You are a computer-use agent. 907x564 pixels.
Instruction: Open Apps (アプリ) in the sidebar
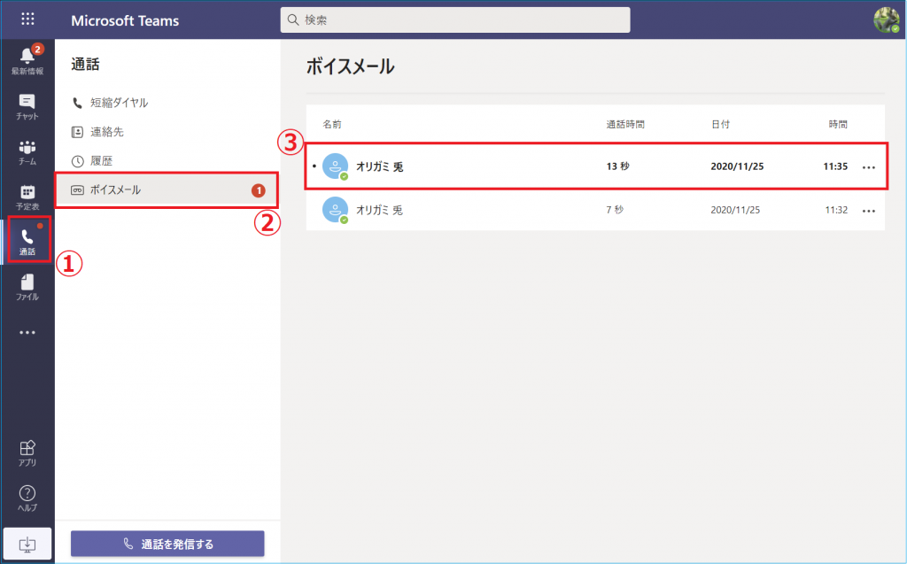[x=27, y=453]
